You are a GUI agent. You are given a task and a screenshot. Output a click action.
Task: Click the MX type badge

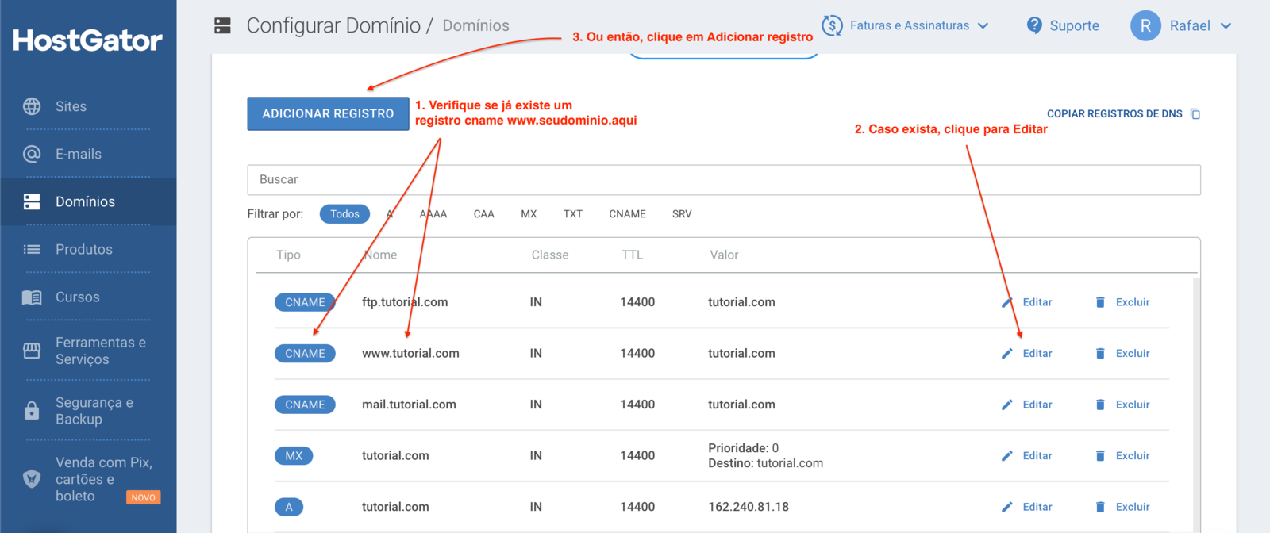(294, 456)
